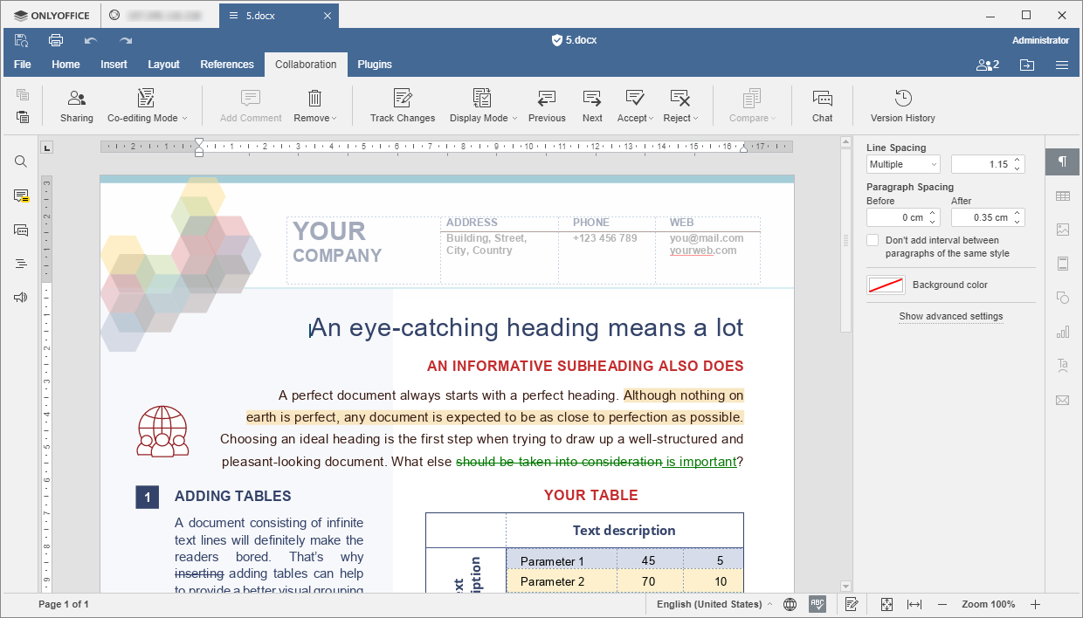
Task: Click the Track Changes icon
Action: 402,99
